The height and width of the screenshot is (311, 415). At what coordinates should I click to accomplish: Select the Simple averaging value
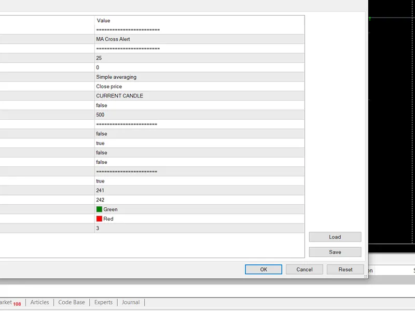coord(199,77)
